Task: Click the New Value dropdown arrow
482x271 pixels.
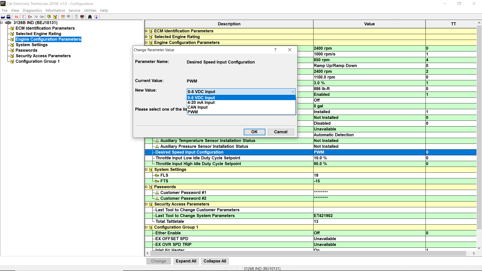Action: coord(293,92)
